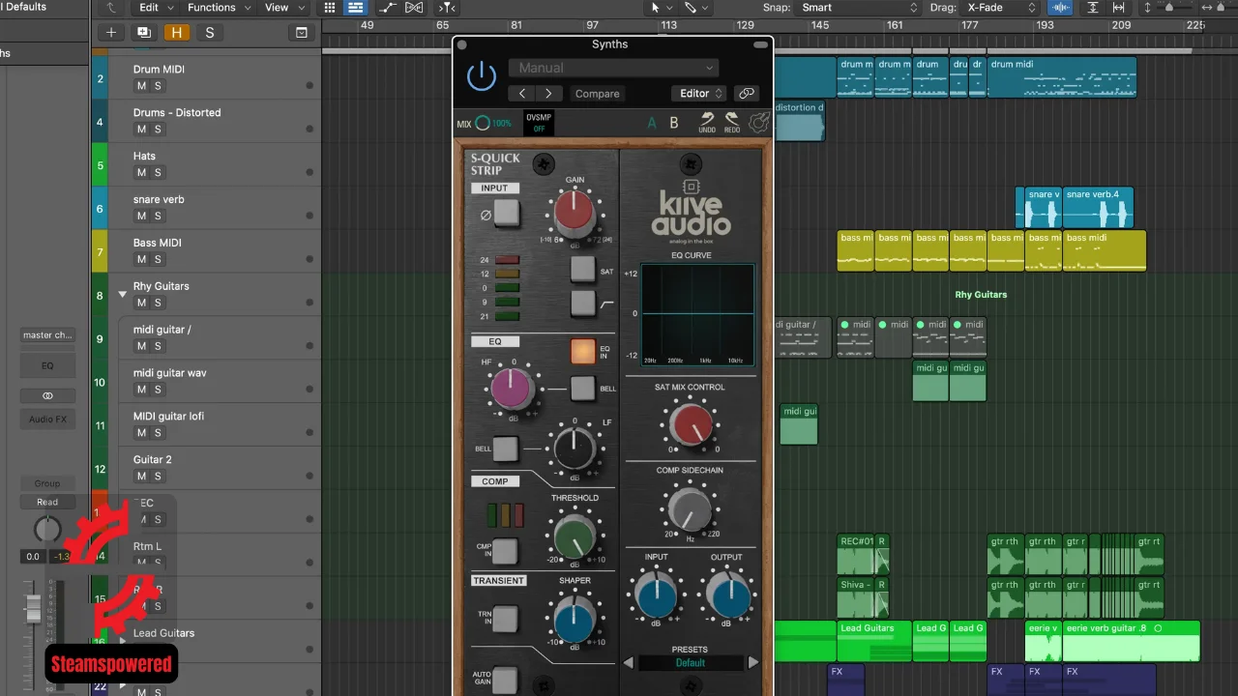This screenshot has height=696, width=1238.
Task: Click the duplicate track icon
Action: (x=144, y=33)
